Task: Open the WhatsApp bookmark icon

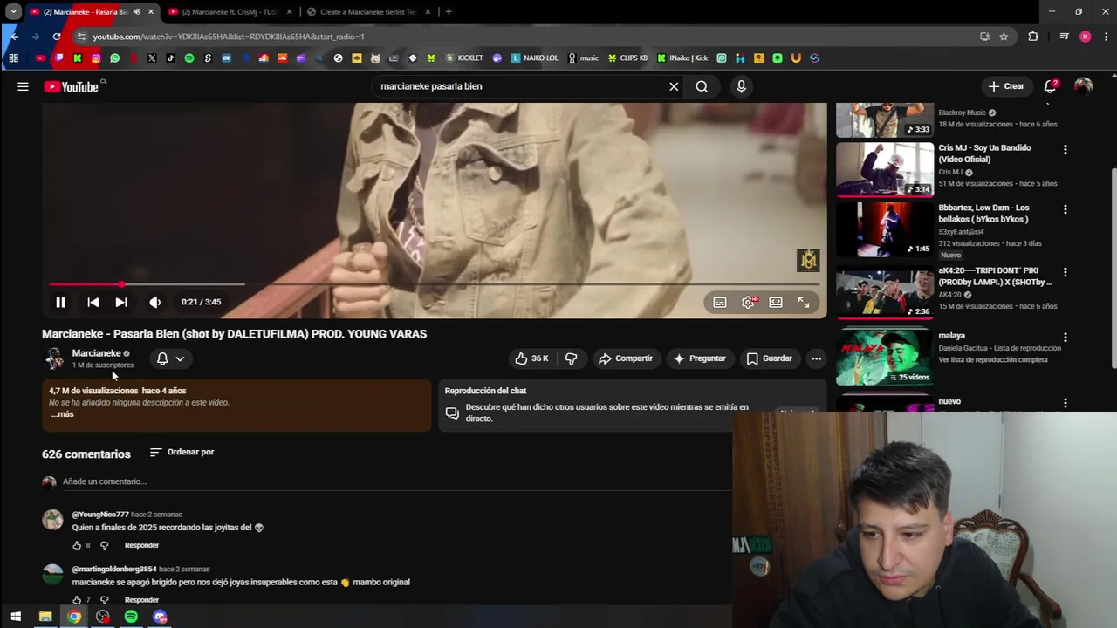Action: [114, 58]
